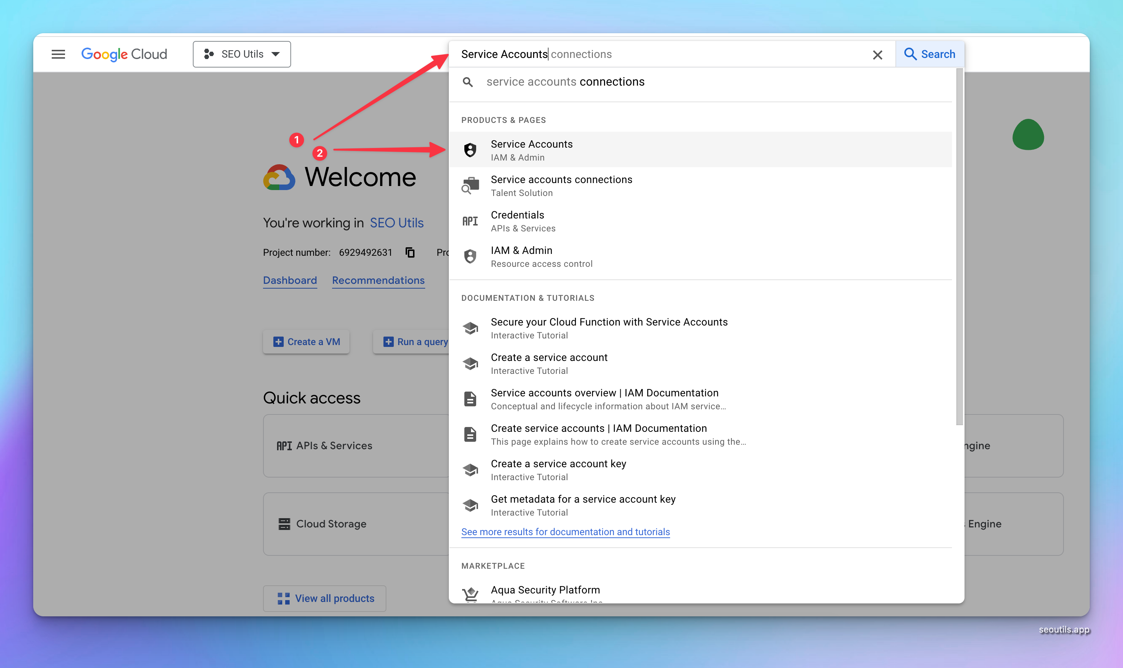
Task: Switch to the Recommendations tab
Action: [378, 280]
